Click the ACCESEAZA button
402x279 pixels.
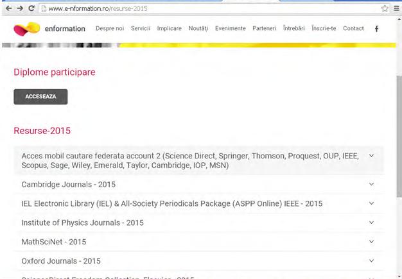40,96
